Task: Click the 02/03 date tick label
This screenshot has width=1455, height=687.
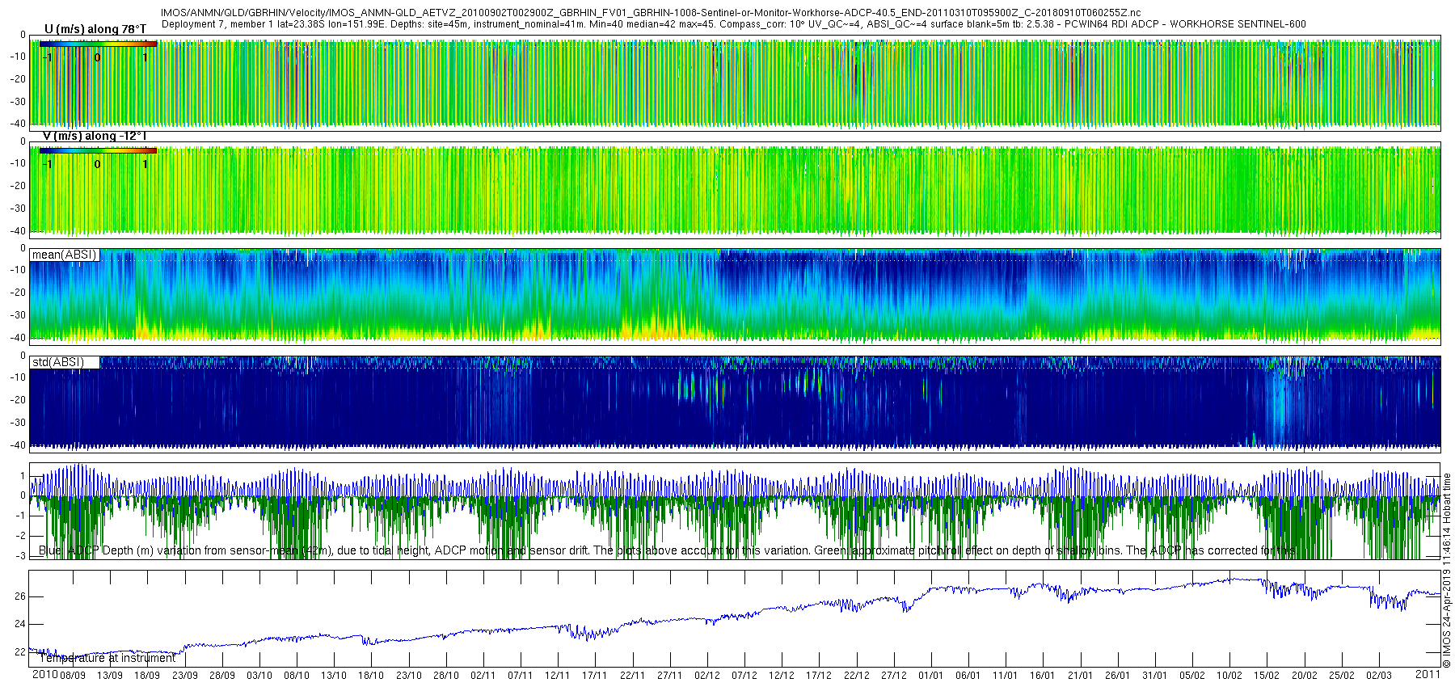Action: click(1379, 675)
